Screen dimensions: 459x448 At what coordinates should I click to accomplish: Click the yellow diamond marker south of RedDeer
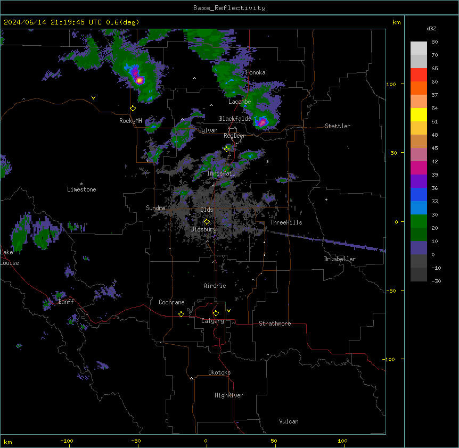(227, 149)
